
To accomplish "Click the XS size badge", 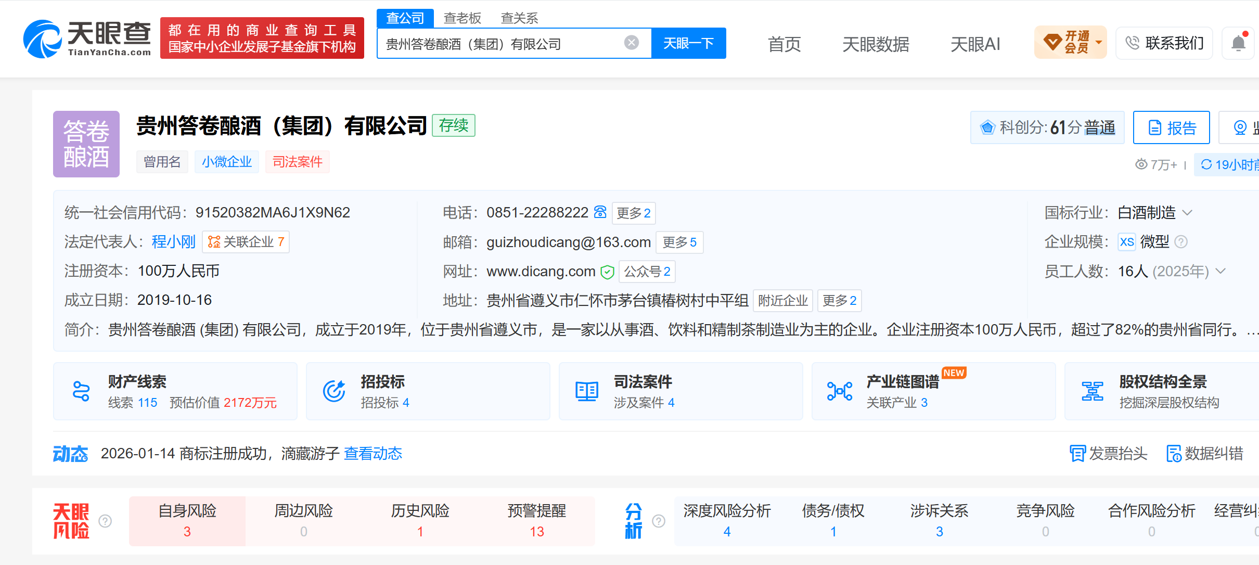I will tap(1127, 242).
